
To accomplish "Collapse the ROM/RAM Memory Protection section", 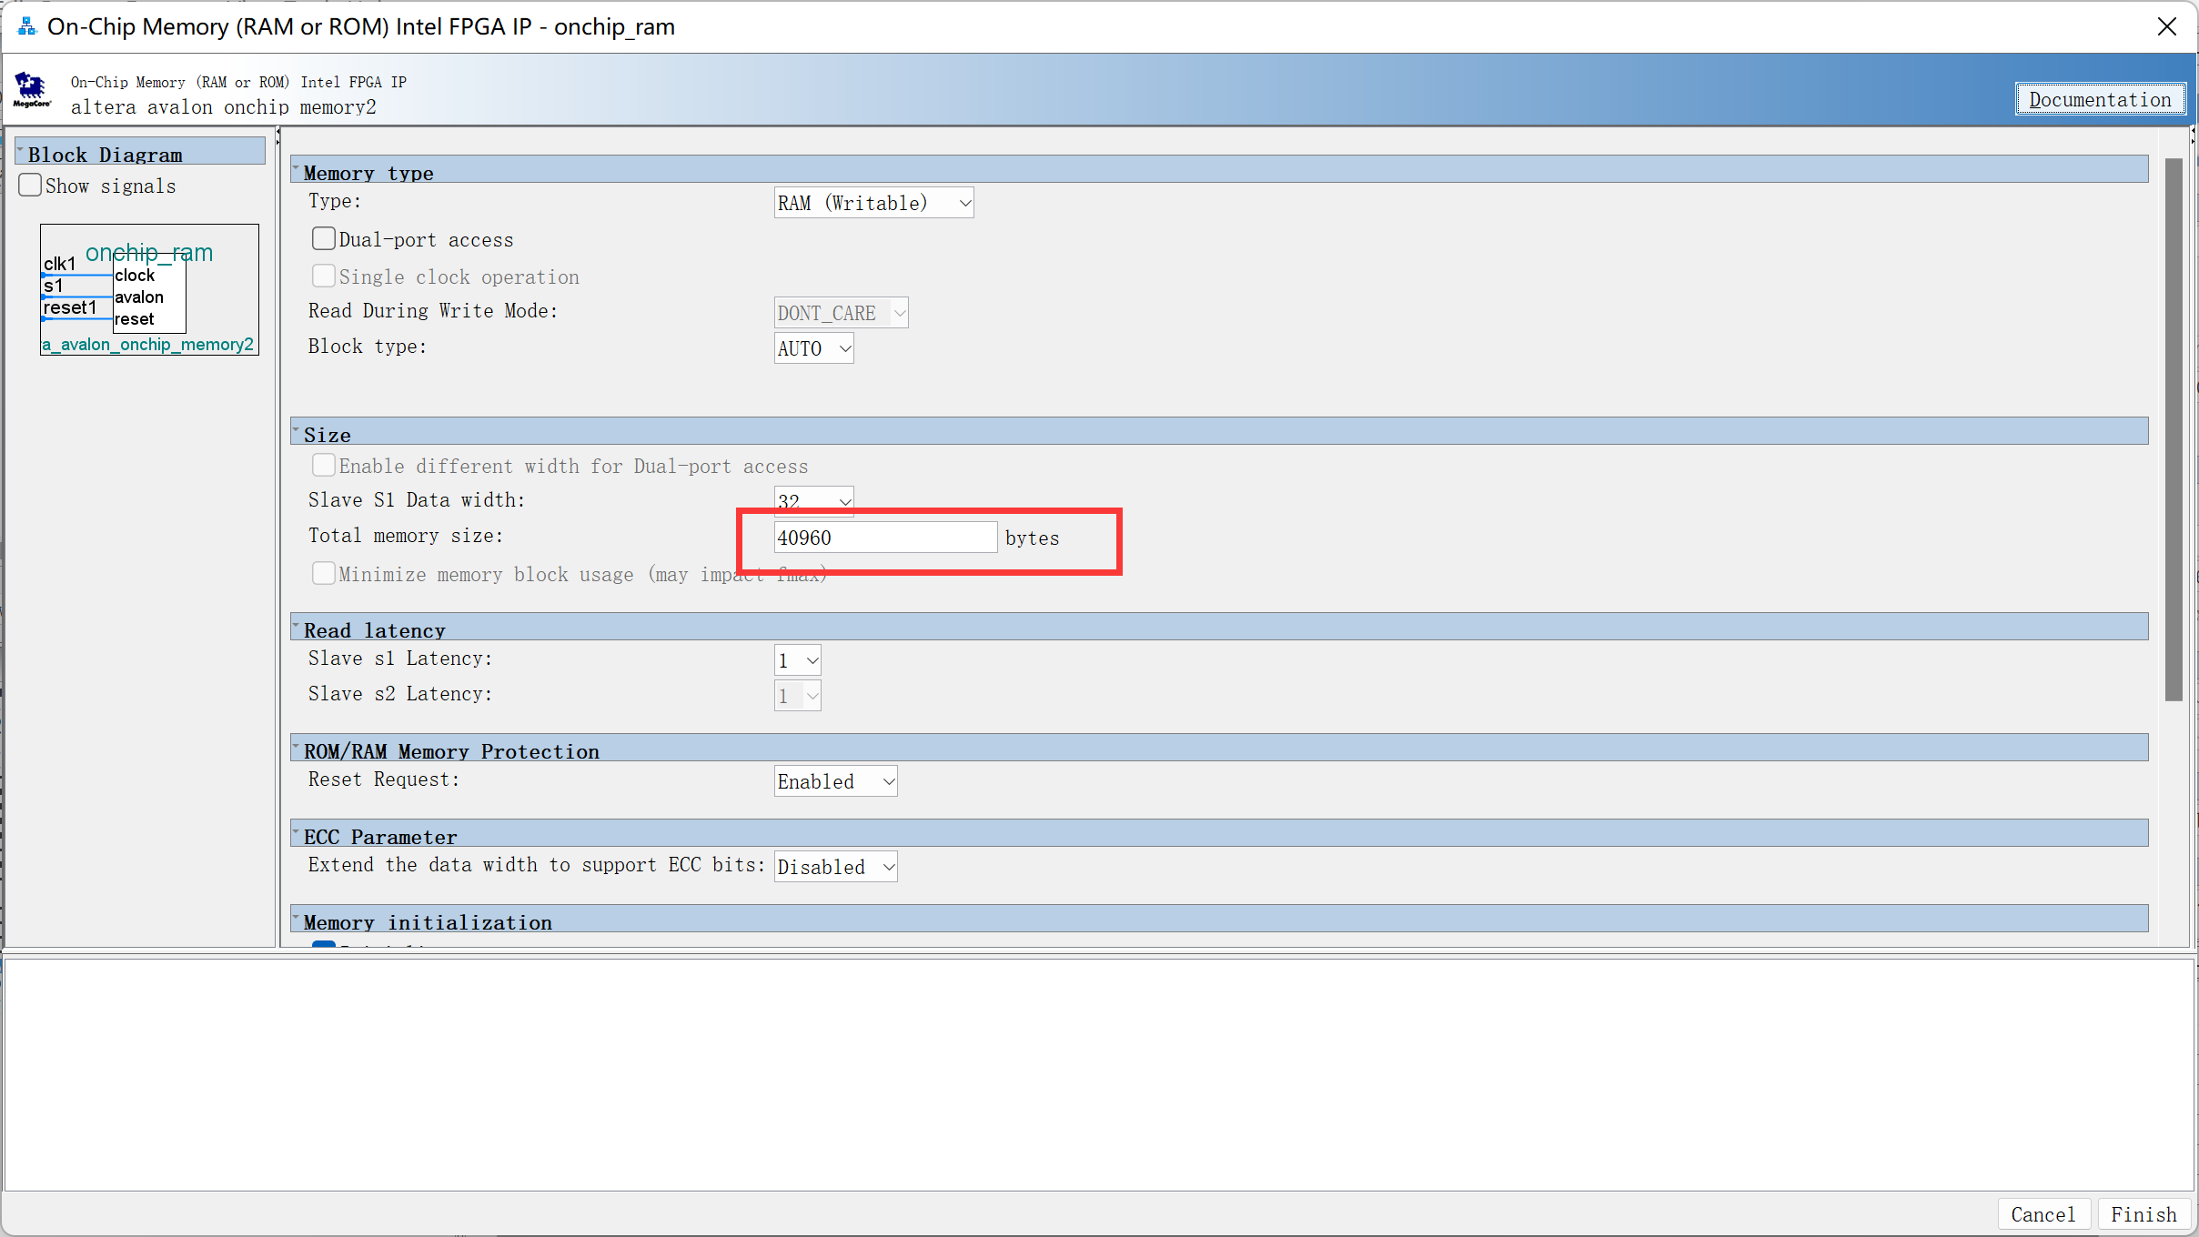I will pyautogui.click(x=297, y=748).
